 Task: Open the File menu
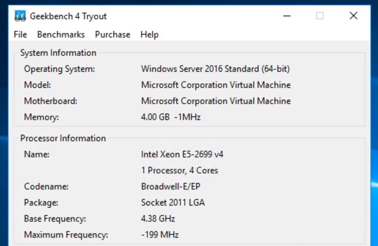click(x=20, y=35)
